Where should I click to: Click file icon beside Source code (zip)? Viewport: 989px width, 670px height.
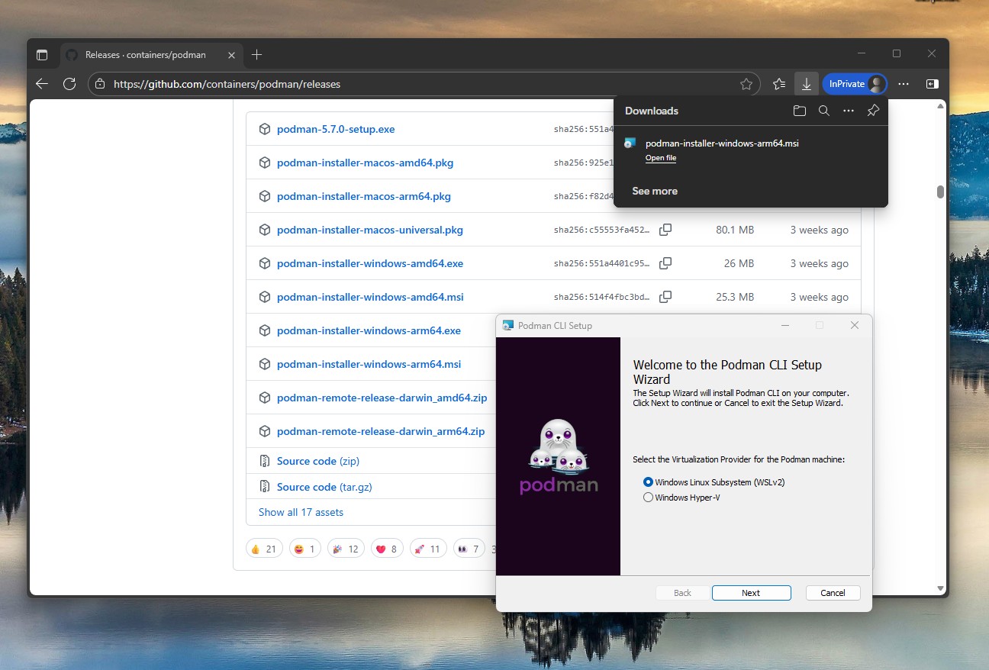pyautogui.click(x=265, y=461)
